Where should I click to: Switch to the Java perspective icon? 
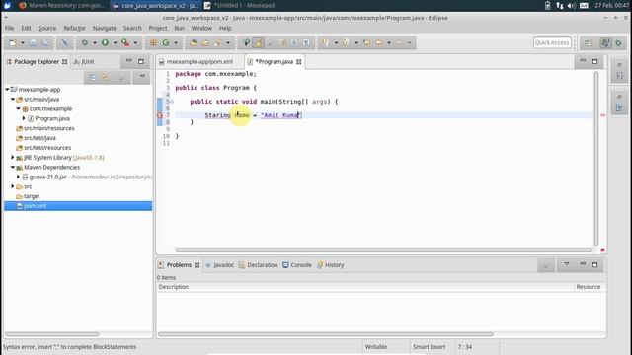click(605, 43)
